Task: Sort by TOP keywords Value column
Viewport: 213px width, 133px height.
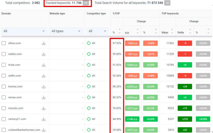Action: (x=168, y=32)
